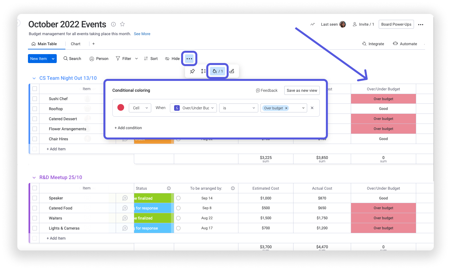Remove the Over budget value chip
Viewport: 450px width, 270px height.
(286, 108)
